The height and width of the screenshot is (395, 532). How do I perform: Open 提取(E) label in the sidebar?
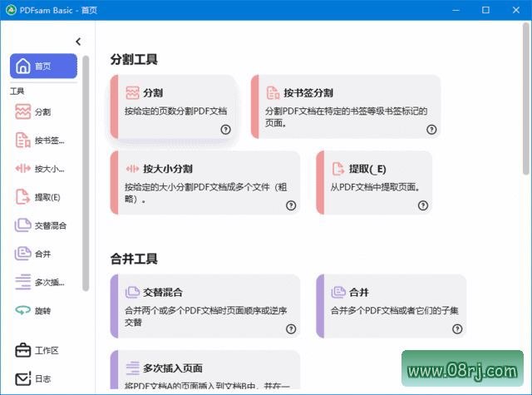click(47, 197)
